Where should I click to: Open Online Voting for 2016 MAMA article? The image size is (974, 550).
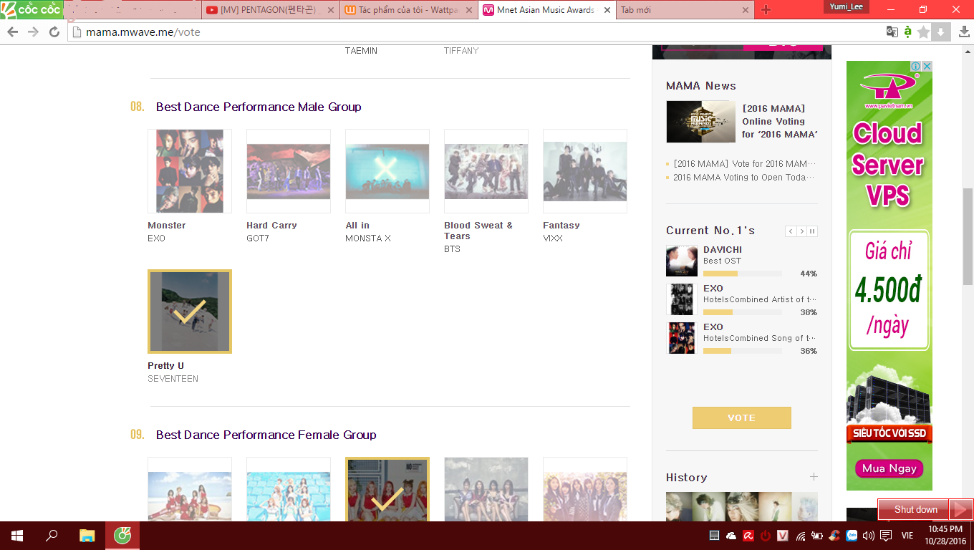(780, 122)
